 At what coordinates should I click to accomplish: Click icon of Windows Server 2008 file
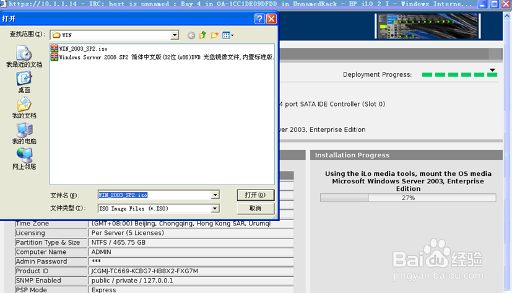[x=54, y=57]
